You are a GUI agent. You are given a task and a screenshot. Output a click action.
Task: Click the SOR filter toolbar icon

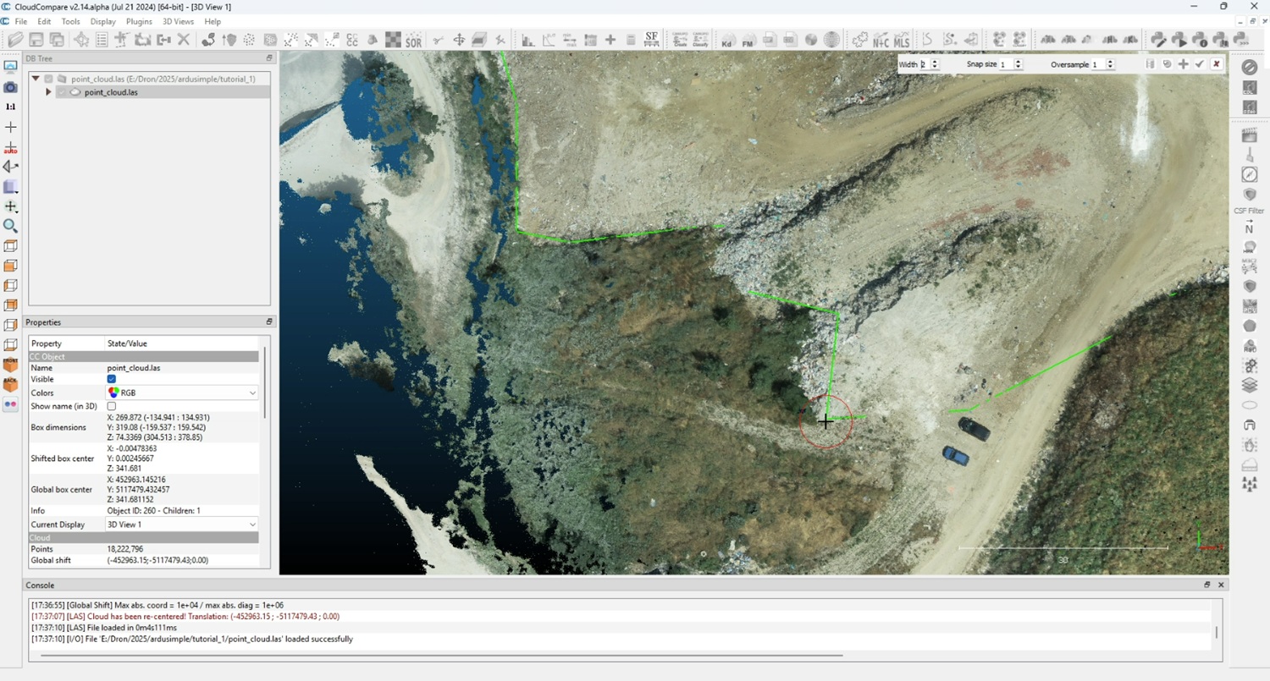point(413,40)
